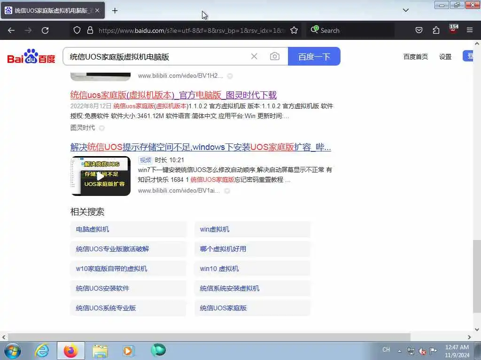481x360 pixels.
Task: Click the horizontal scrollbar right arrow
Action: click(469, 337)
